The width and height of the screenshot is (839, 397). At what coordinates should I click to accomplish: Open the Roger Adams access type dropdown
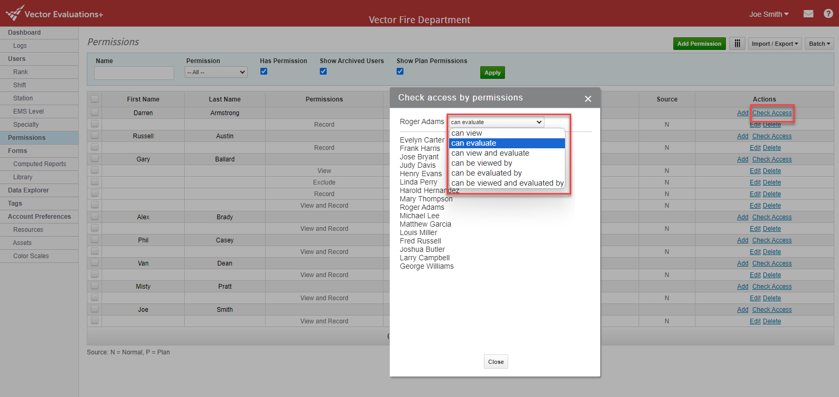pos(496,122)
